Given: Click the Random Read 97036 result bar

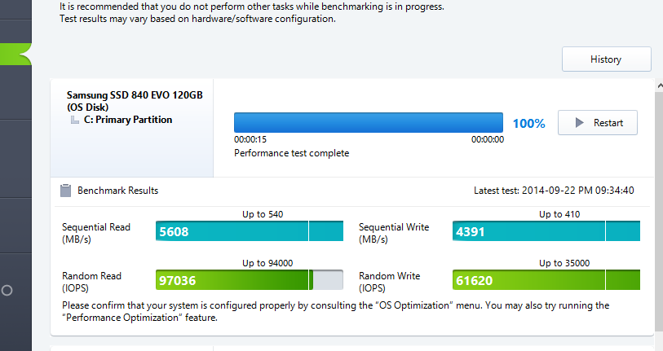Looking at the screenshot, I should point(250,279).
